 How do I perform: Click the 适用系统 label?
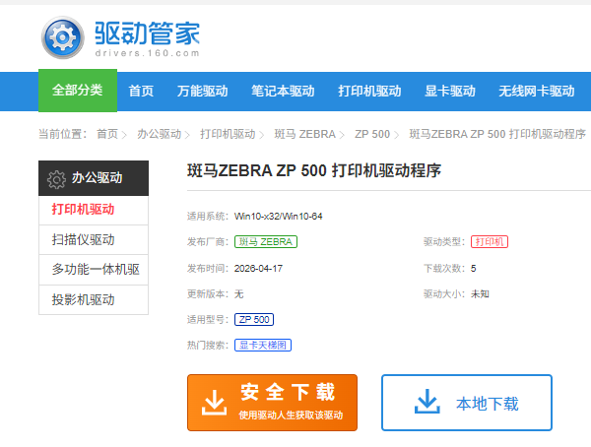pos(208,217)
